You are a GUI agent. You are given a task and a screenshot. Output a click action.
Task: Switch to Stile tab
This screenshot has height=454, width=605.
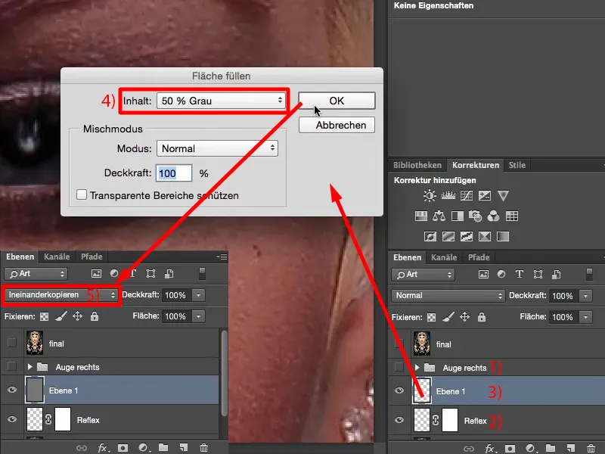[517, 165]
